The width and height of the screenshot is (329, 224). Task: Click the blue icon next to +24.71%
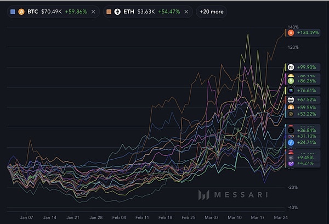tap(291, 143)
